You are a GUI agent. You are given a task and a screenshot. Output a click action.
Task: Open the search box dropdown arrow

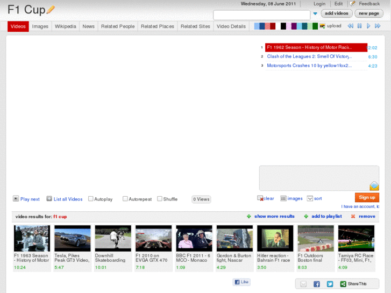[x=315, y=14]
